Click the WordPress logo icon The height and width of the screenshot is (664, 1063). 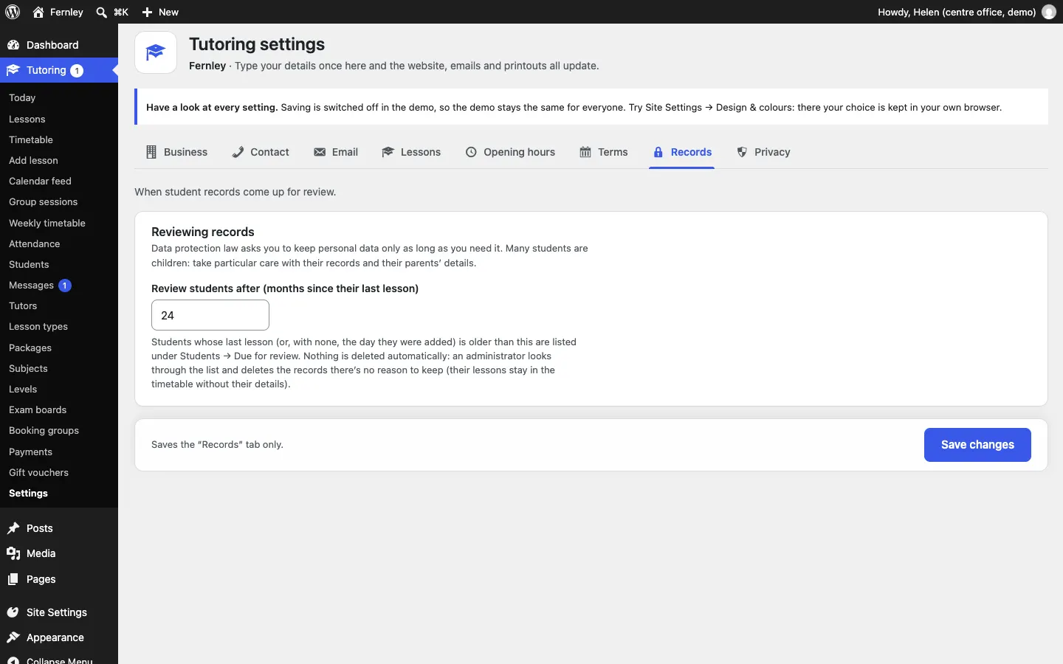(x=13, y=12)
